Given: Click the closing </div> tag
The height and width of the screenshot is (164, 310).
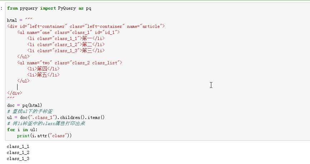Looking at the screenshot, I should point(14,93).
